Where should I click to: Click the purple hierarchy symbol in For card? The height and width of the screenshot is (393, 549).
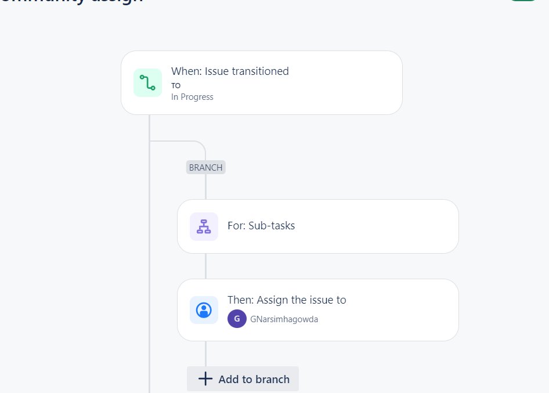[204, 226]
